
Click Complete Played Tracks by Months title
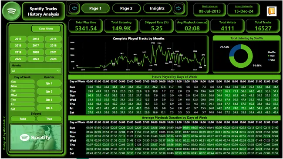pos(138,39)
